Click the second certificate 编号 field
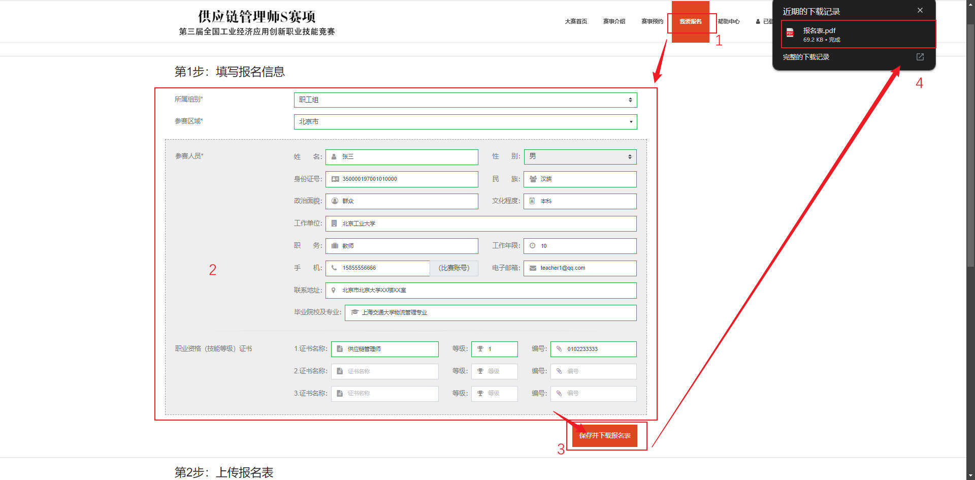The image size is (975, 480). pos(594,371)
